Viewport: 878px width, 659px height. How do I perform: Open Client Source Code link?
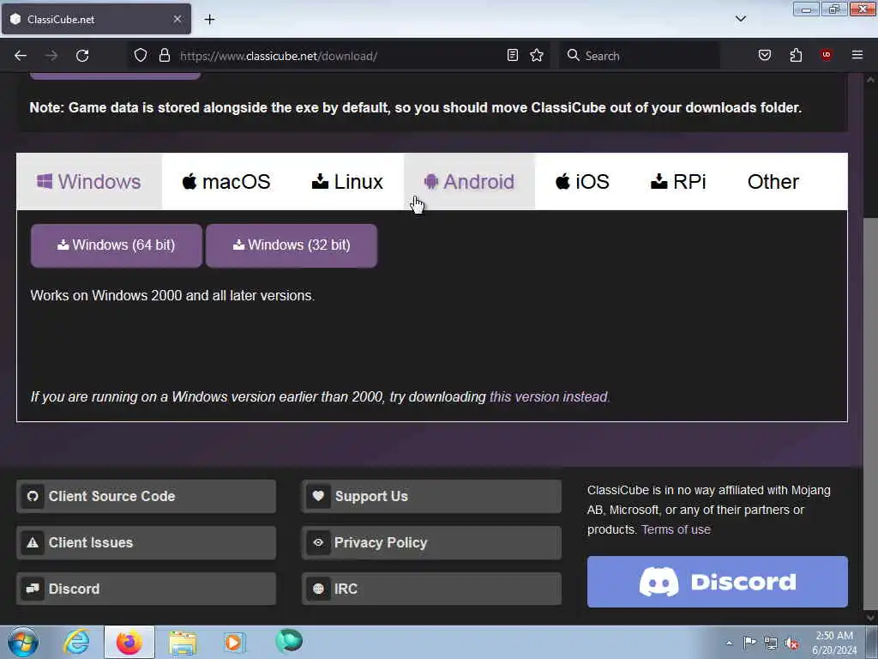[x=146, y=497]
